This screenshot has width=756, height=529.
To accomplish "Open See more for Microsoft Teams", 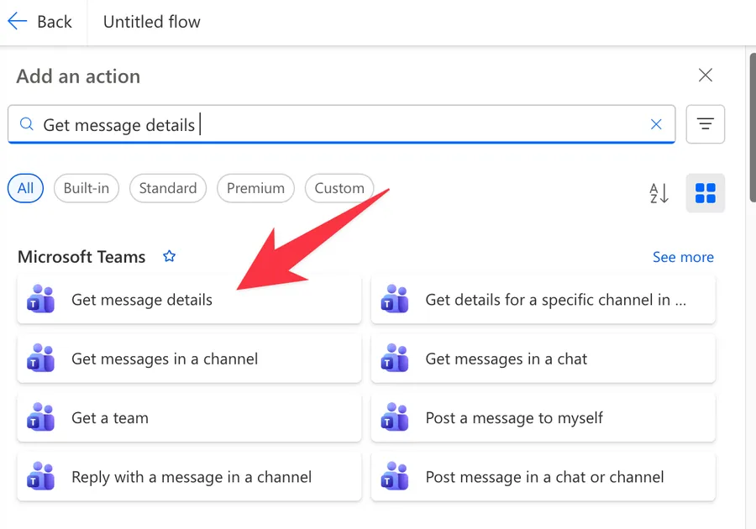I will point(683,257).
